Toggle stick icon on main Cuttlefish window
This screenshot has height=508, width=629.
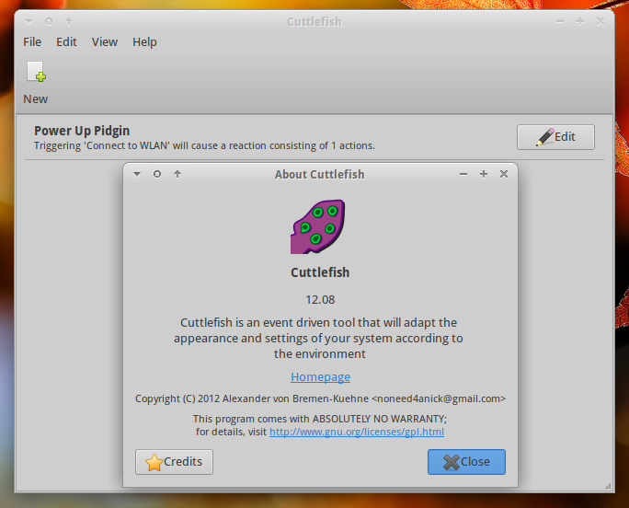tap(49, 21)
